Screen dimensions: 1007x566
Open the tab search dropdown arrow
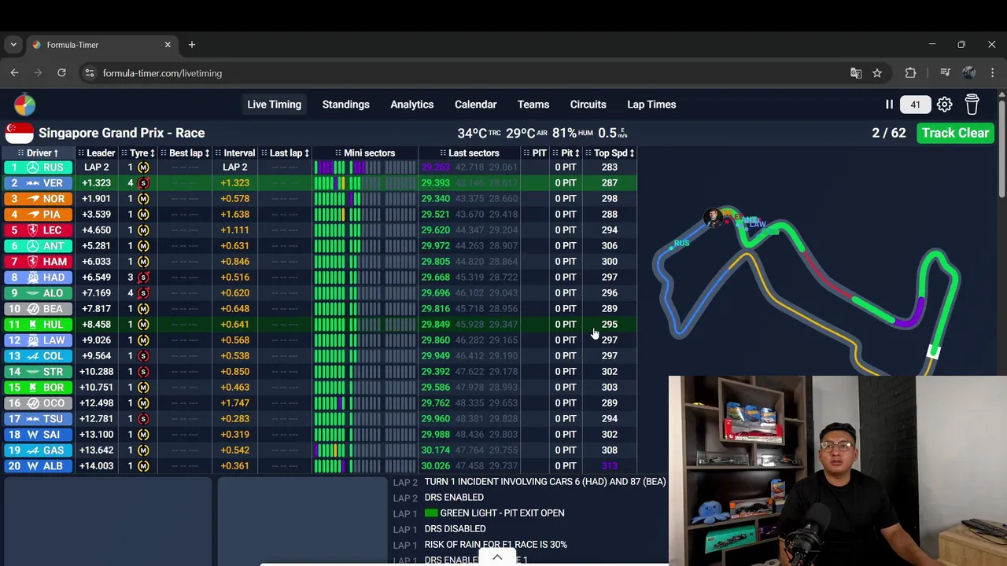click(13, 45)
